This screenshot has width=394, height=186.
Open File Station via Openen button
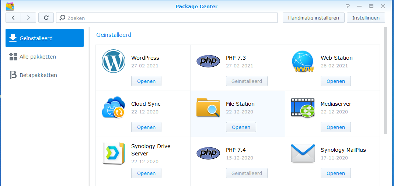point(241,127)
